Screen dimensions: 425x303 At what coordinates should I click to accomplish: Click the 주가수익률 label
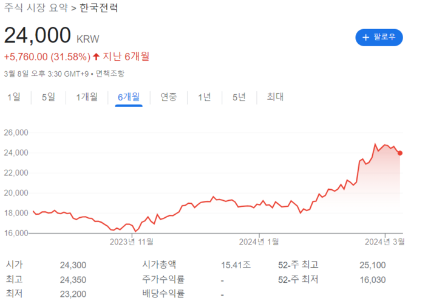163,279
